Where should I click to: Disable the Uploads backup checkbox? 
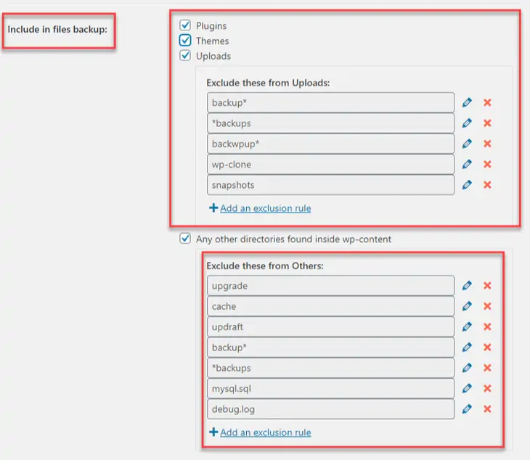(x=185, y=56)
